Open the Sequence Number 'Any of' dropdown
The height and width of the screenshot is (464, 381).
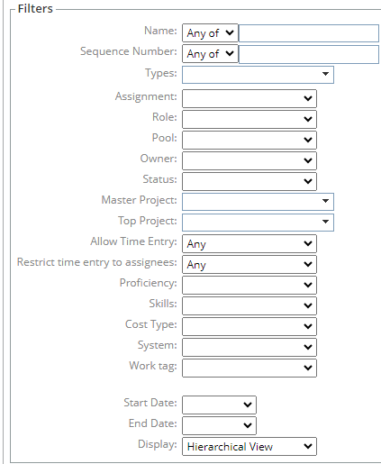210,54
